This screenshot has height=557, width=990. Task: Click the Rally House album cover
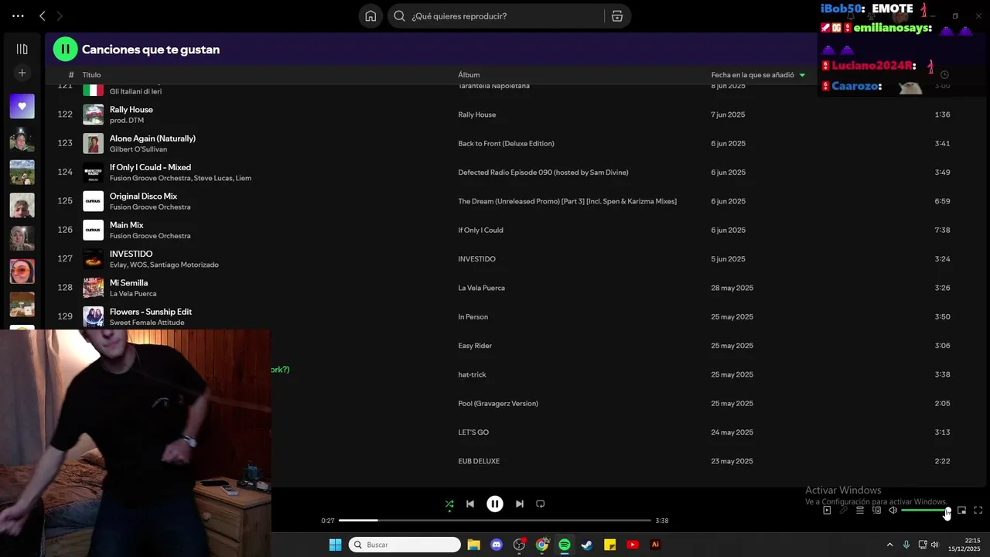[x=93, y=114]
